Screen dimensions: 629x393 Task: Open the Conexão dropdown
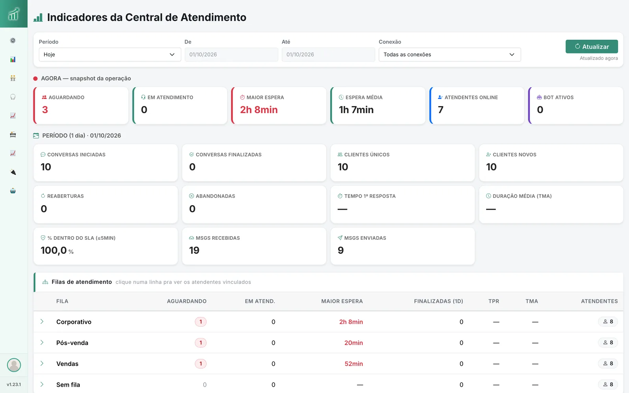[450, 55]
